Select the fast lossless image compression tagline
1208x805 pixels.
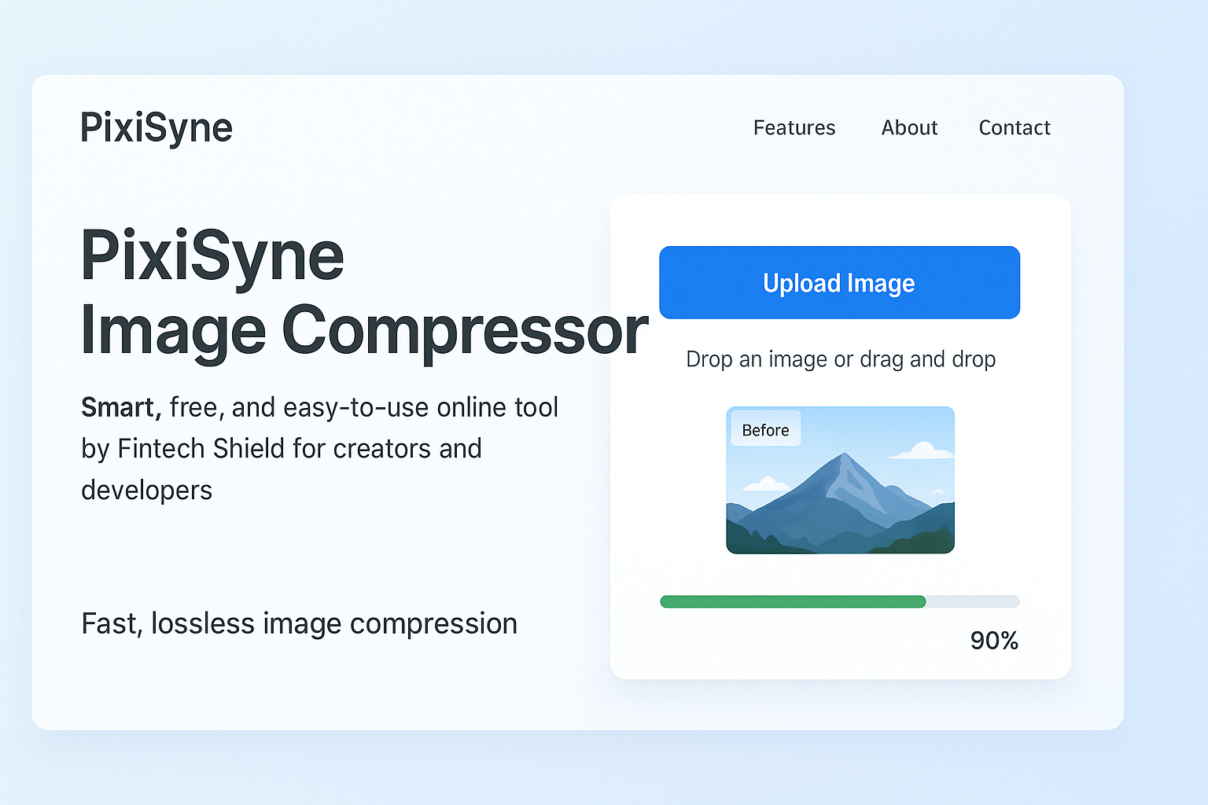[299, 623]
